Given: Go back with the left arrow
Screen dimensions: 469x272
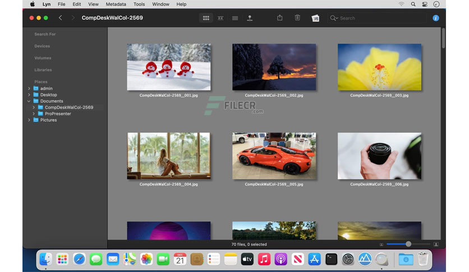Looking at the screenshot, I should click(x=61, y=17).
